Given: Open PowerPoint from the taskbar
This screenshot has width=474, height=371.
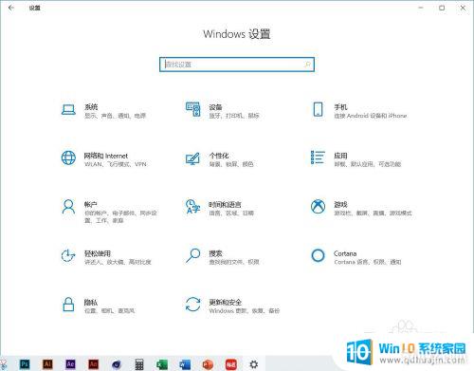Looking at the screenshot, I should [x=208, y=364].
